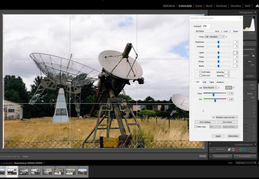Click the cloud sync icon at top right
The height and width of the screenshot is (179, 259).
tap(257, 6)
